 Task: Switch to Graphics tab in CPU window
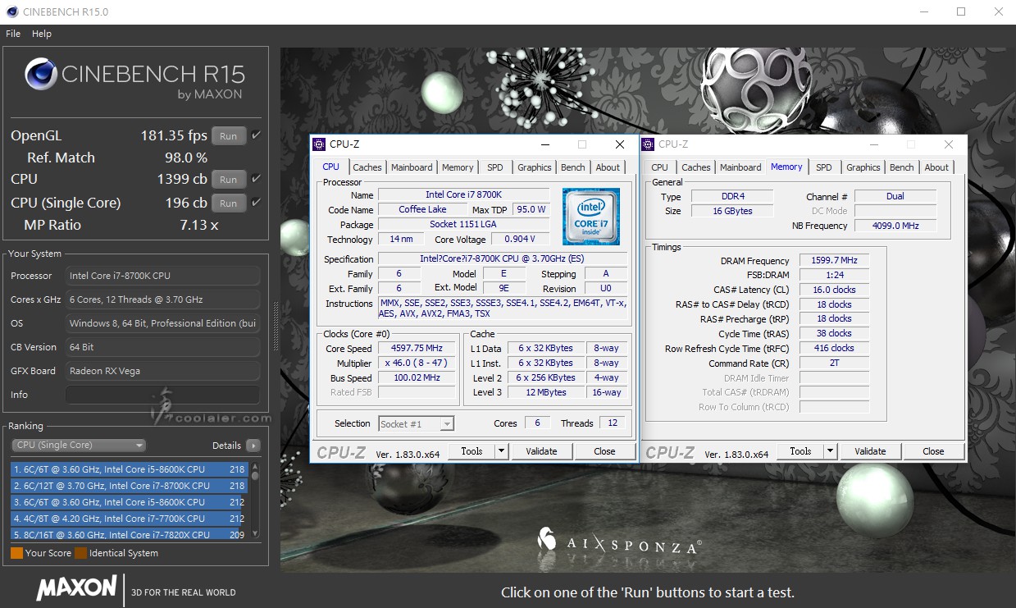pos(535,167)
